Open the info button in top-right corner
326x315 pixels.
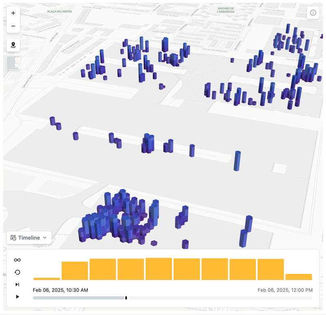pyautogui.click(x=313, y=13)
